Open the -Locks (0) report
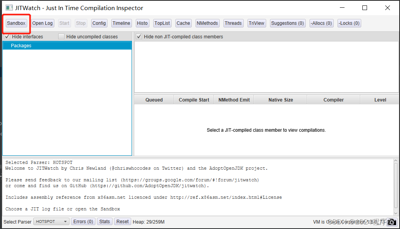 tap(349, 23)
